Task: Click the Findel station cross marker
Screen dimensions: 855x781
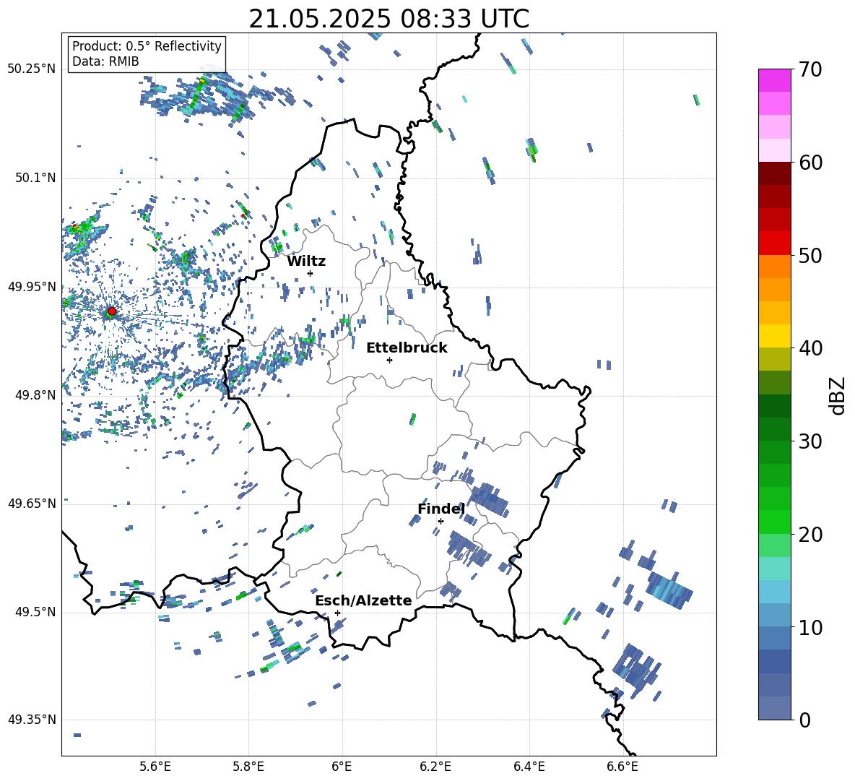Action: 440,521
